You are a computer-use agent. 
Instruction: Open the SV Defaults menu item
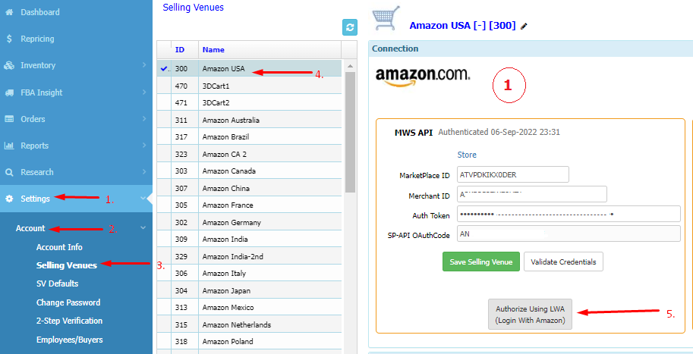pos(57,284)
